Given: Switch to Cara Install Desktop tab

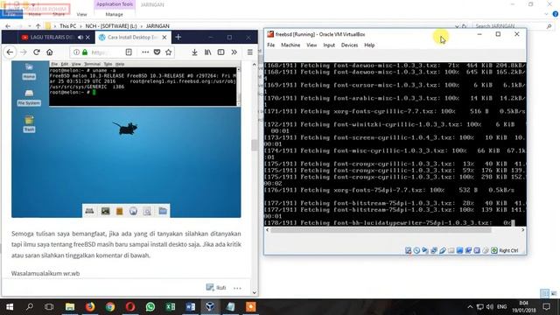Looking at the screenshot, I should pos(132,37).
